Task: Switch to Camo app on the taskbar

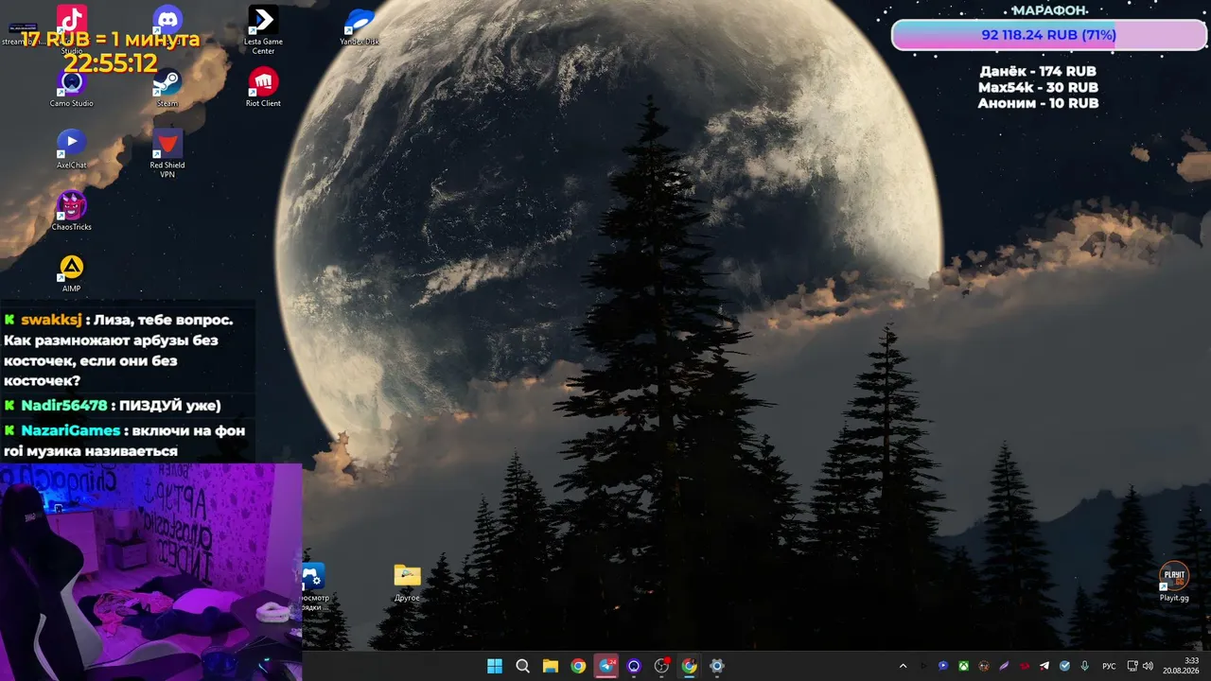Action: pyautogui.click(x=634, y=666)
